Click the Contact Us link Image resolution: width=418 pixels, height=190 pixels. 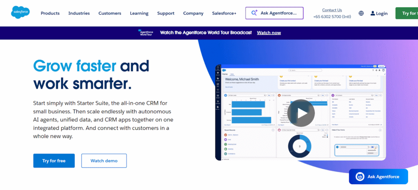pyautogui.click(x=332, y=10)
